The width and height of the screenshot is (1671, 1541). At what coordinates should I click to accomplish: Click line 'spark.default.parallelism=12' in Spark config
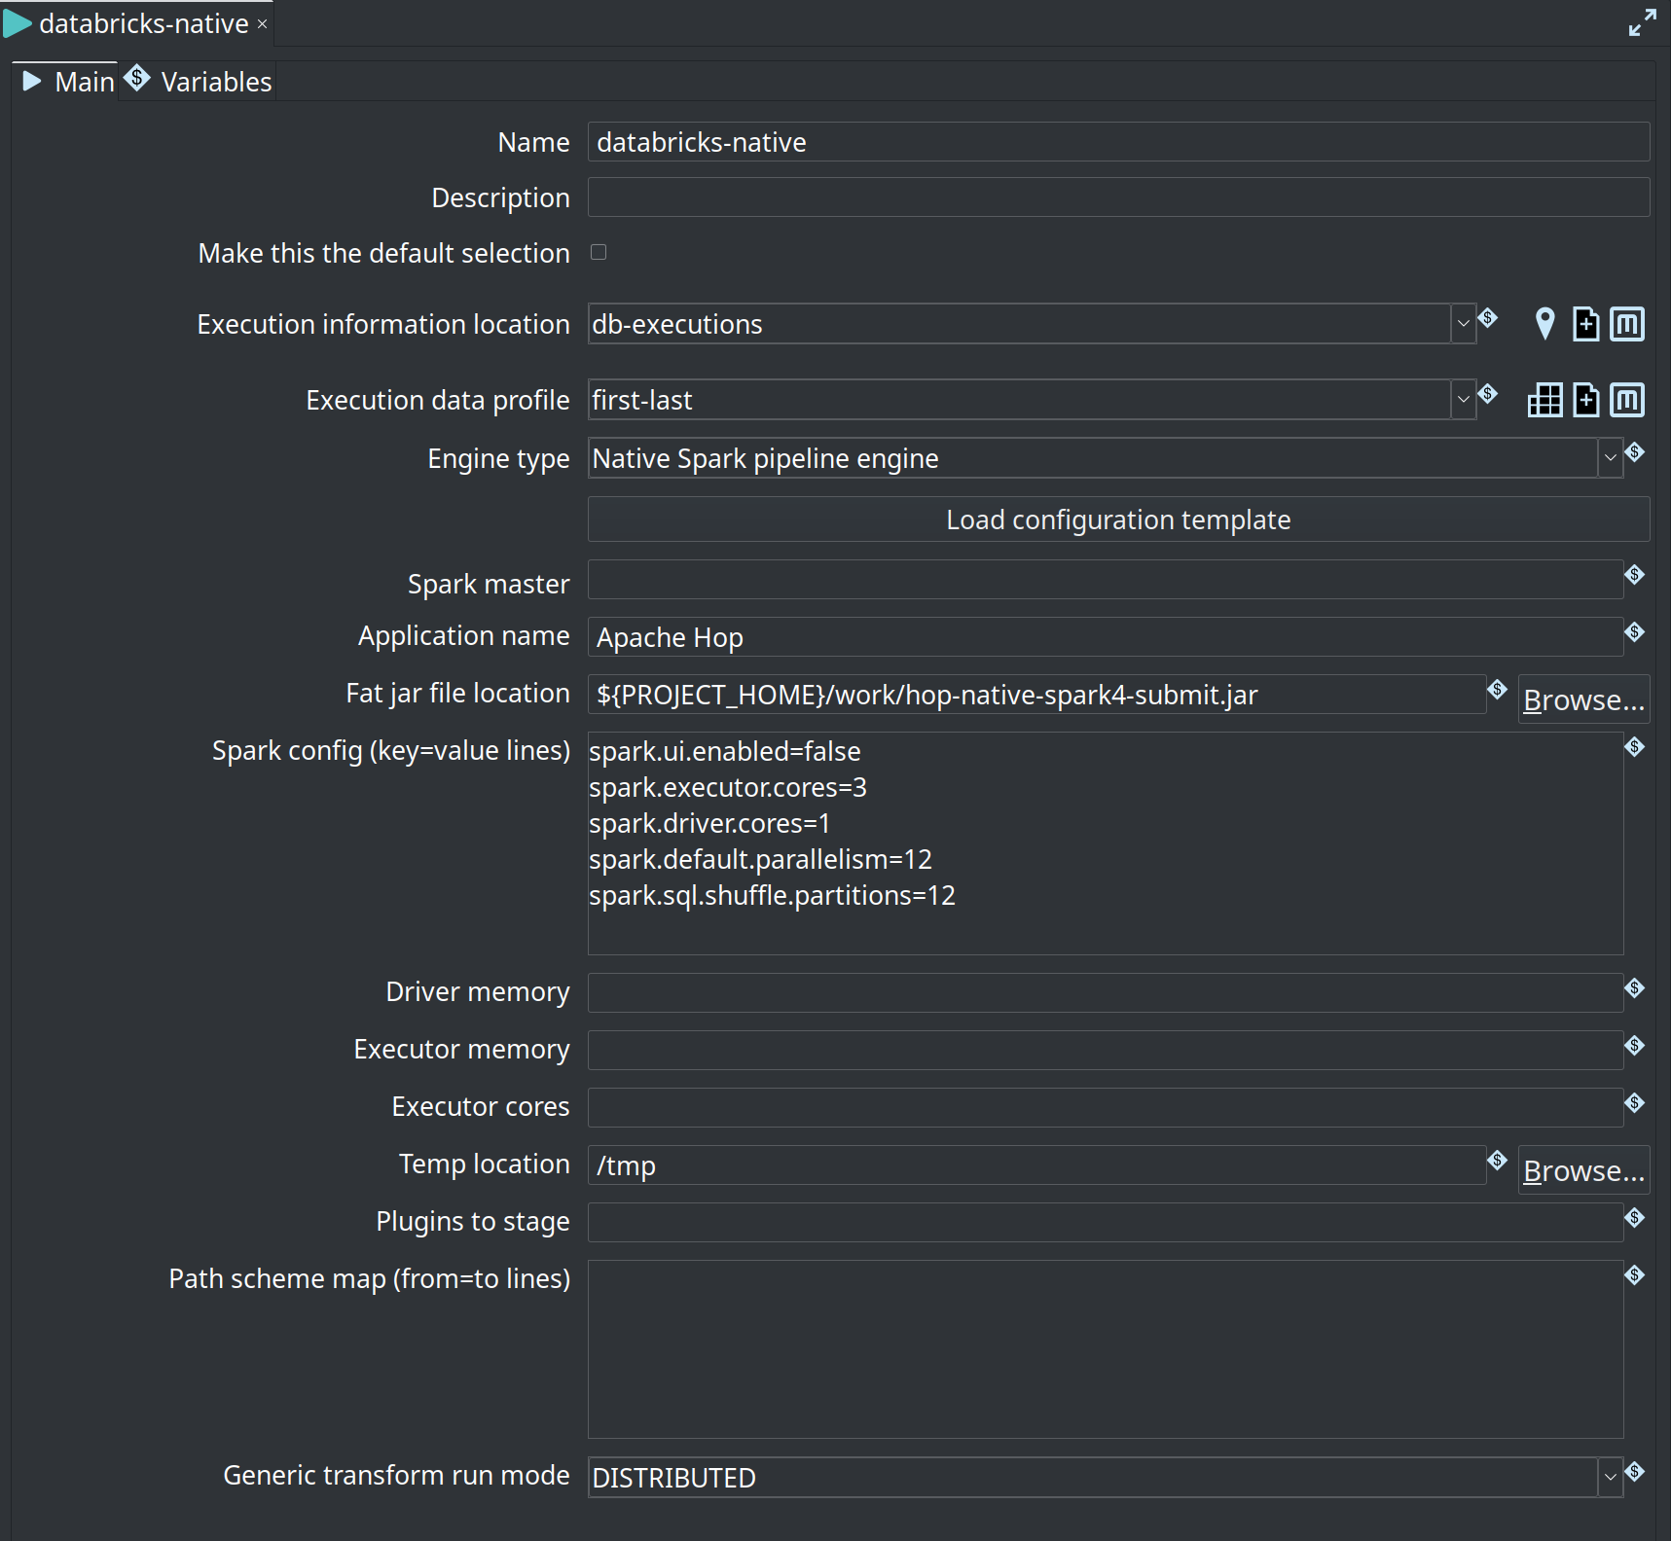click(760, 859)
